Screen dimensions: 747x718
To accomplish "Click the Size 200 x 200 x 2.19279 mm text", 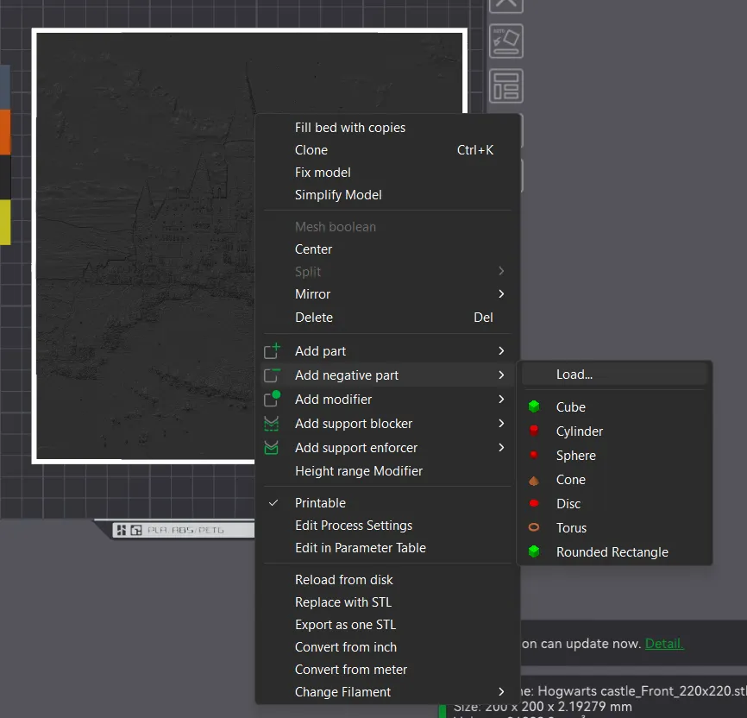I will click(x=543, y=707).
